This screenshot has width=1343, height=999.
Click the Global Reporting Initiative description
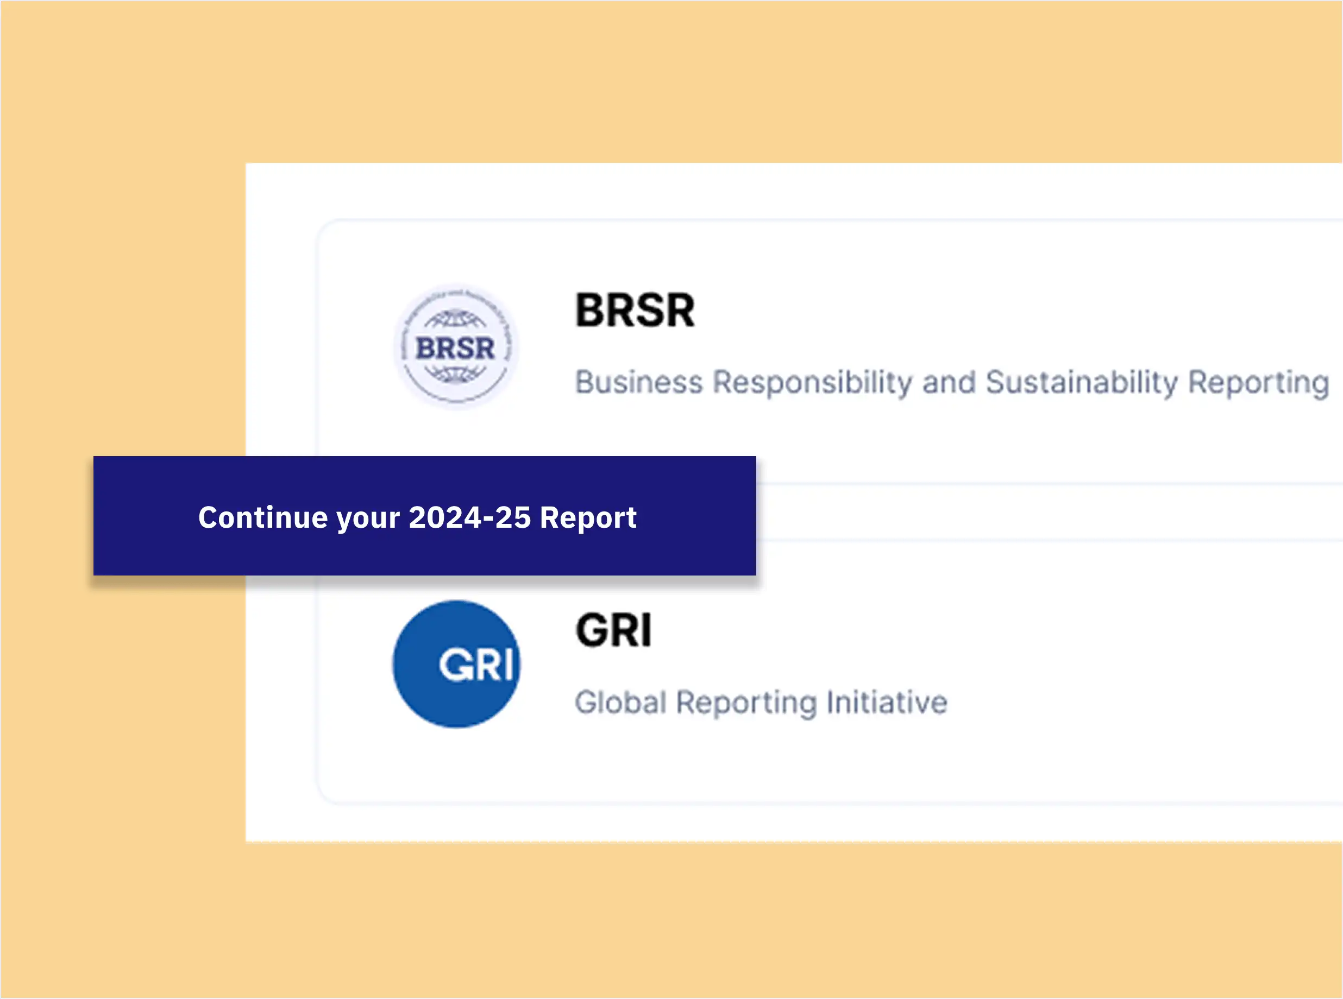(761, 703)
